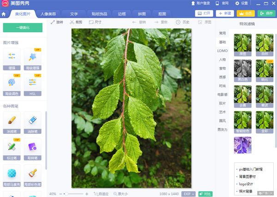
Task: Click the Meitu logo in title bar
Action: tap(5, 3)
